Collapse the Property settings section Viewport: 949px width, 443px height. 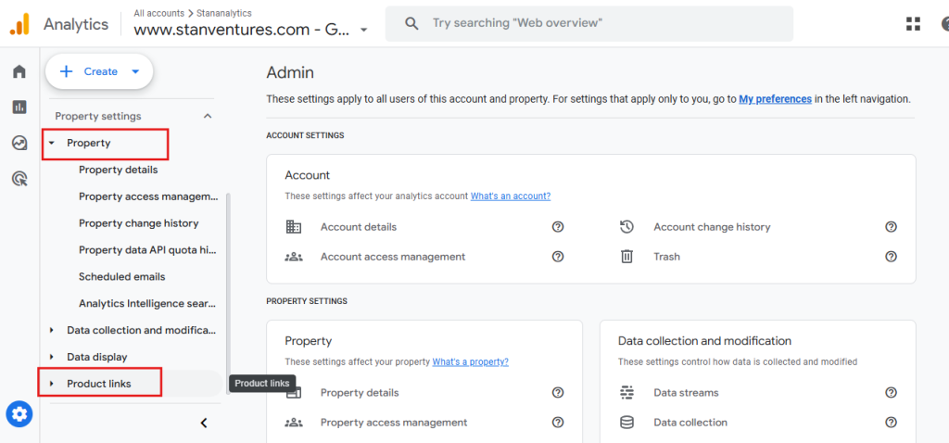(208, 116)
